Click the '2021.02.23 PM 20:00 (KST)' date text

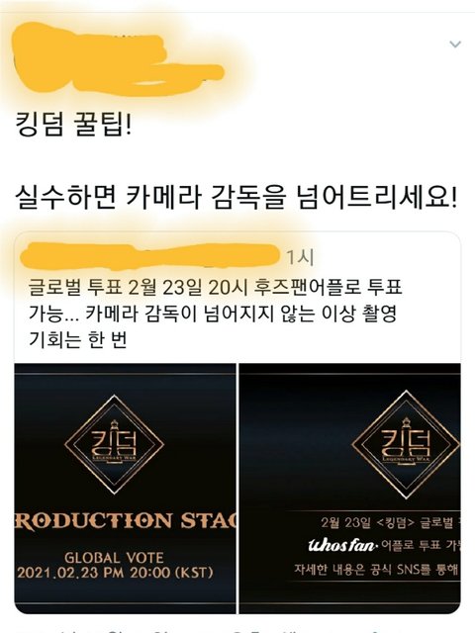click(x=115, y=573)
